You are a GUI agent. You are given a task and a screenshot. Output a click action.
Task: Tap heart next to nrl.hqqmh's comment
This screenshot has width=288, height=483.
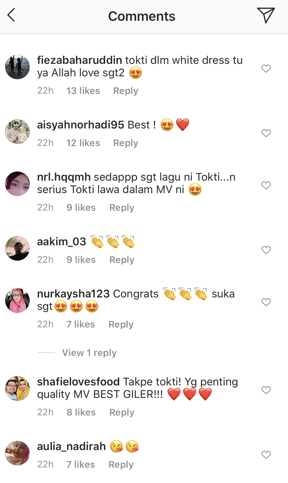coord(266,185)
